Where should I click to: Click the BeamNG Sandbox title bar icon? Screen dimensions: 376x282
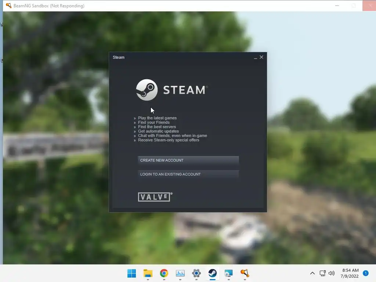(9, 6)
